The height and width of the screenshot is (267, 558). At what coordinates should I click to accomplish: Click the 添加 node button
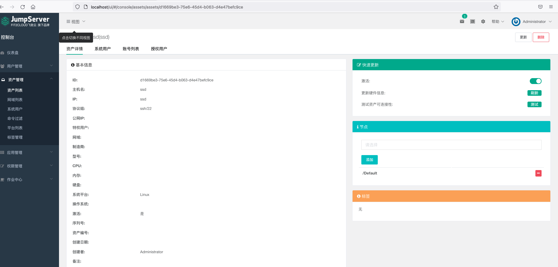[x=370, y=160]
